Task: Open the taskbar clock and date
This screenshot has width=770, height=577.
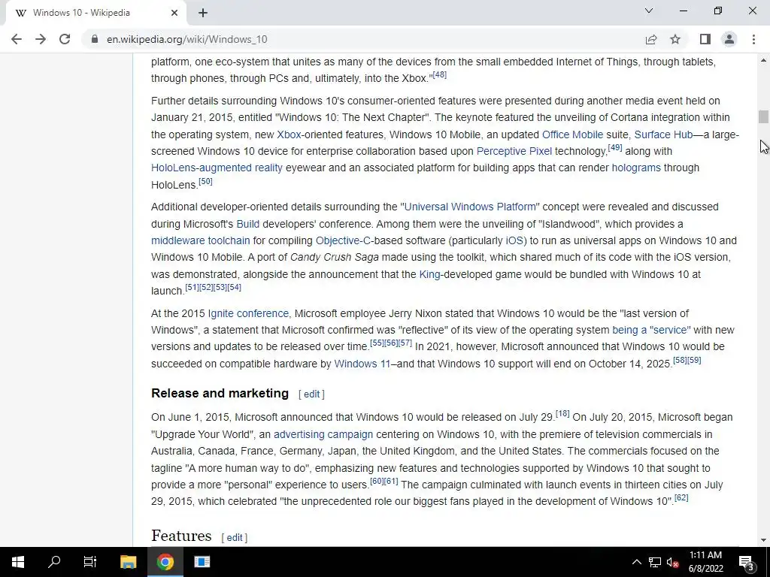Action: pyautogui.click(x=705, y=562)
